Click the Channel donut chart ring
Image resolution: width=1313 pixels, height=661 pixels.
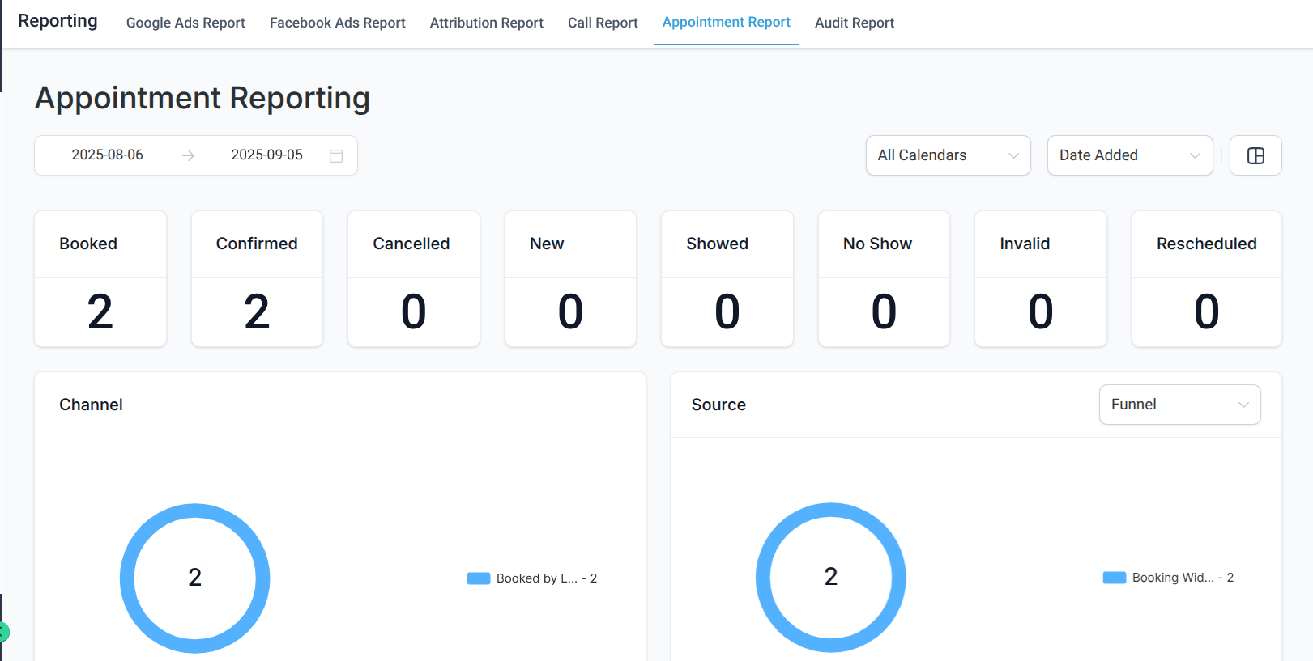click(x=126, y=578)
